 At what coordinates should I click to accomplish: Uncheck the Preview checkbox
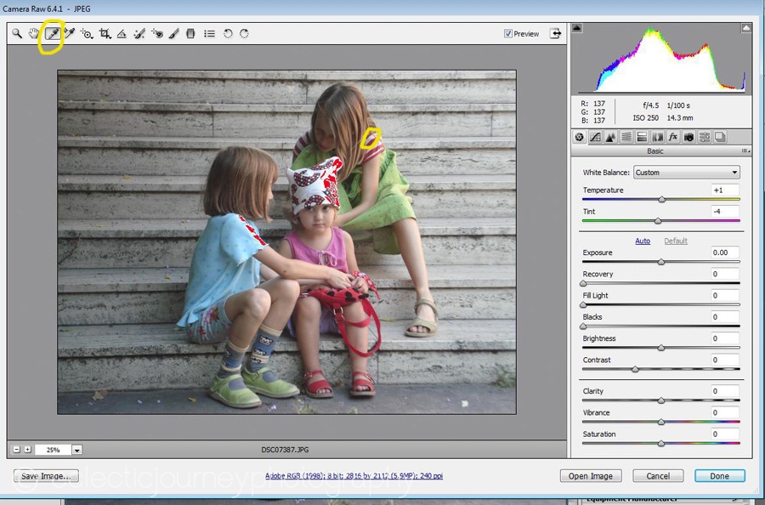(x=508, y=34)
